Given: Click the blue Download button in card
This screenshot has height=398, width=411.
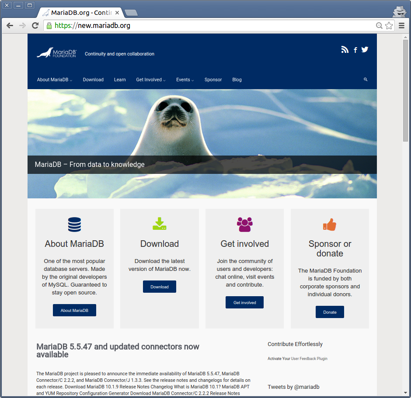Looking at the screenshot, I should pyautogui.click(x=160, y=287).
